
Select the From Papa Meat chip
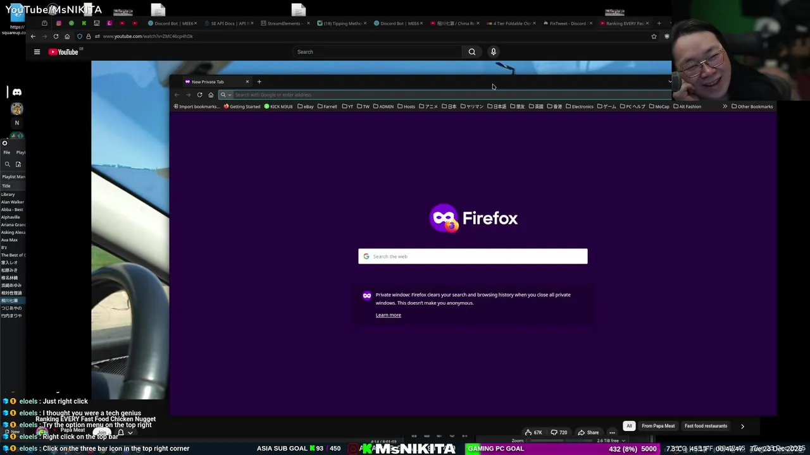tap(658, 426)
